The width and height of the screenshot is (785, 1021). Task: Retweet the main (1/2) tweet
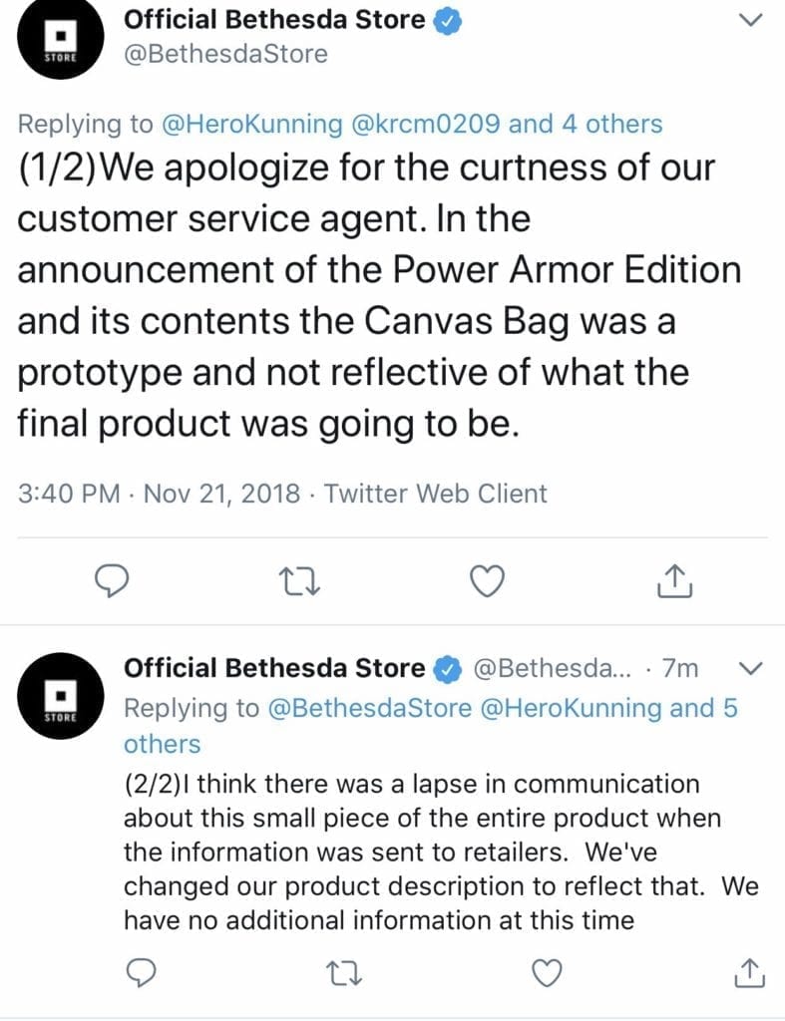(299, 581)
